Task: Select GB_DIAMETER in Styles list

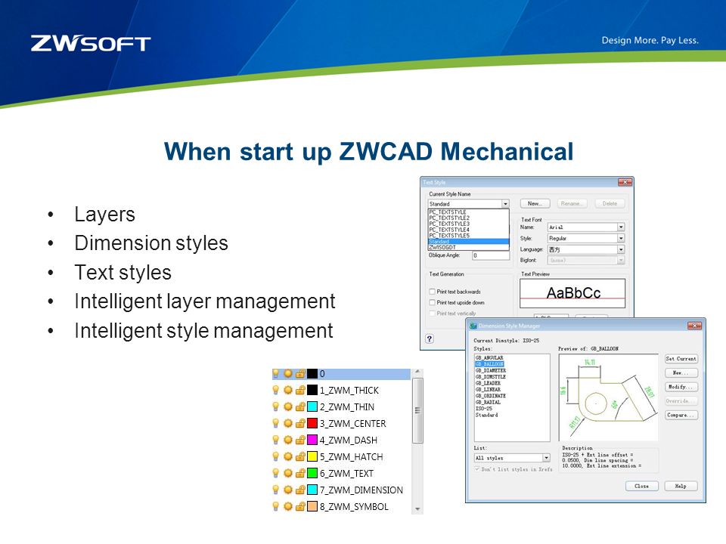Action: coord(491,370)
